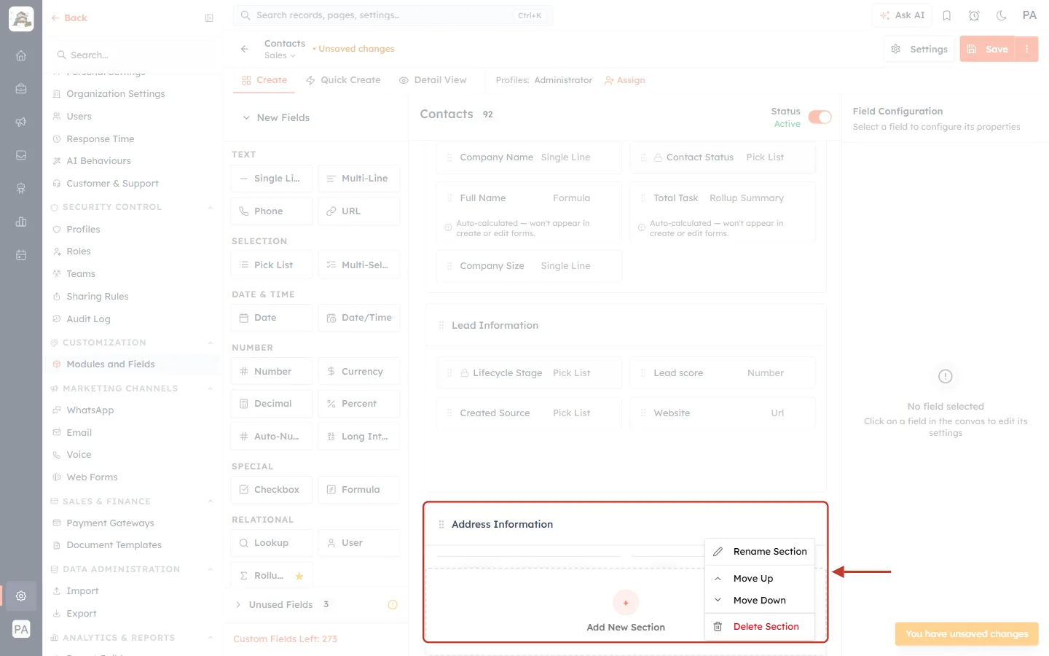Select the Formula field type in palette
Image resolution: width=1049 pixels, height=656 pixels.
(359, 490)
